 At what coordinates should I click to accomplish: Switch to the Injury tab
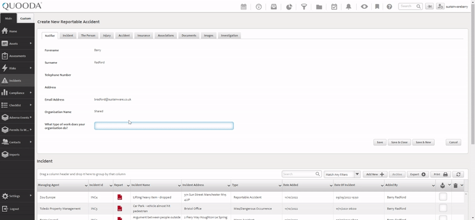[107, 35]
